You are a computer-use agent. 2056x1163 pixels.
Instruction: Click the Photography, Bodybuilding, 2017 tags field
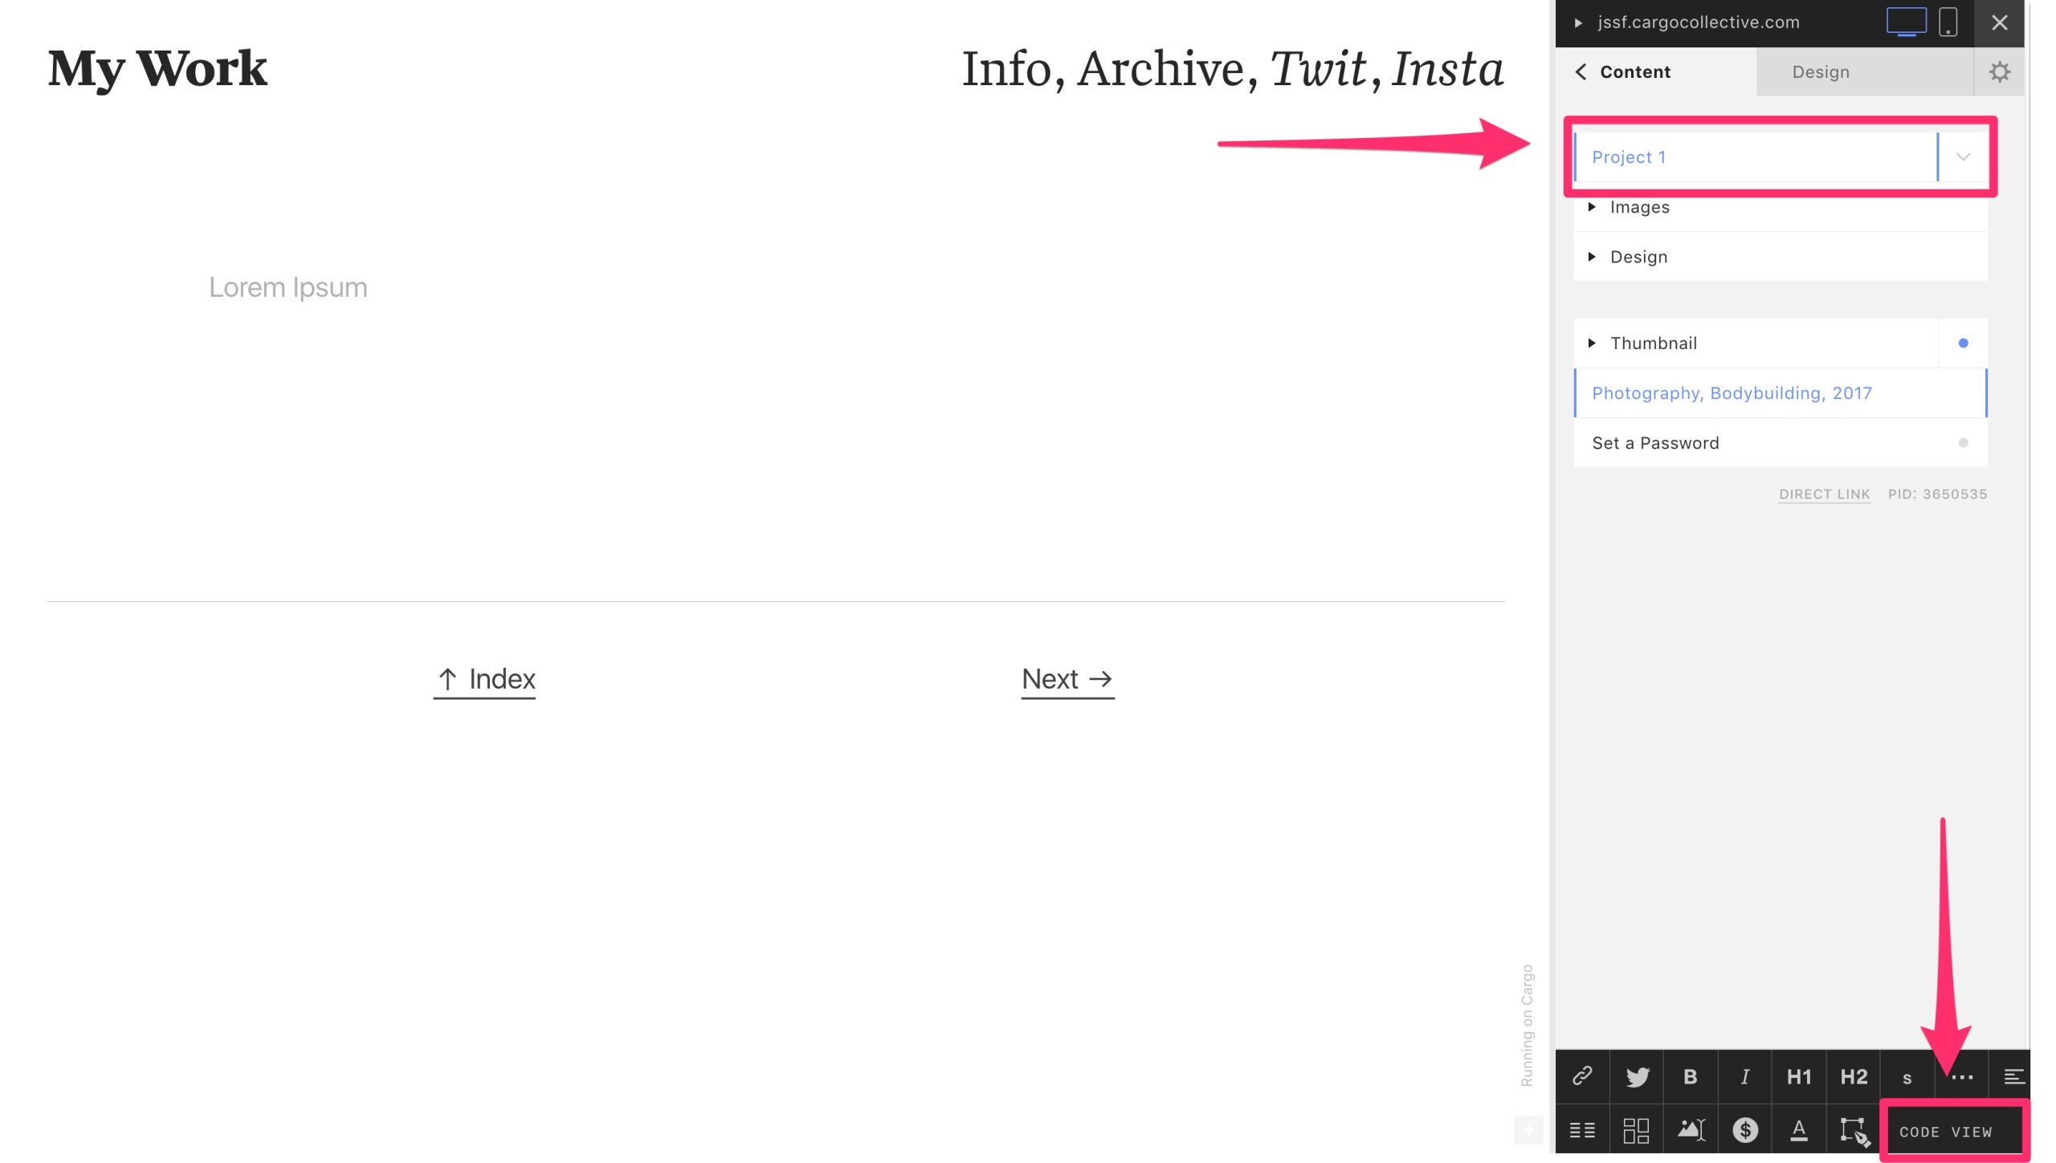(x=1732, y=393)
